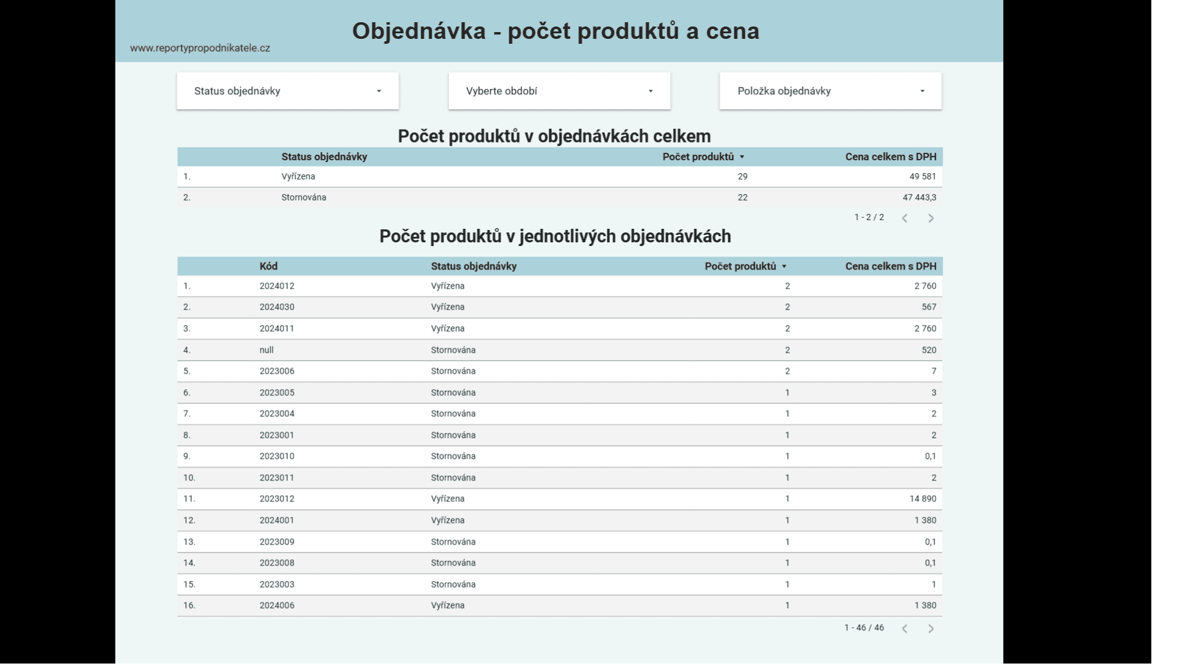The height and width of the screenshot is (666, 1184).
Task: Sort orders table by Počet produktů header
Action: pos(740,266)
